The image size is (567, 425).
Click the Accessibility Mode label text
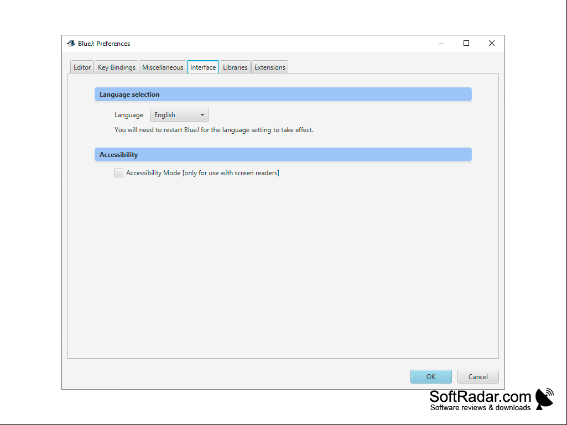(x=202, y=173)
